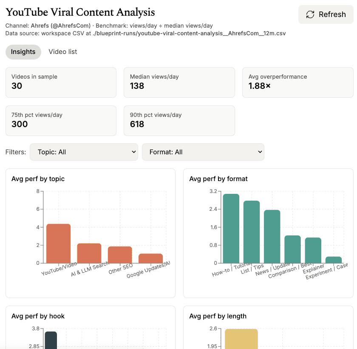
Task: Click the 1.88× overperformance value
Action: point(260,86)
